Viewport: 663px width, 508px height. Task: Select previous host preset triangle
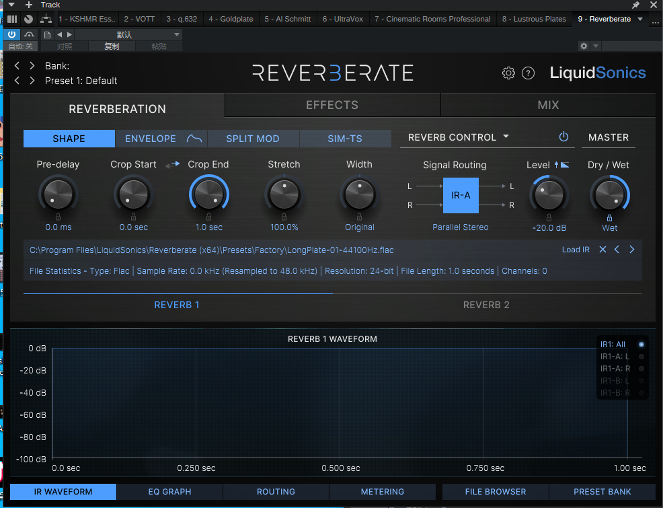click(x=60, y=35)
